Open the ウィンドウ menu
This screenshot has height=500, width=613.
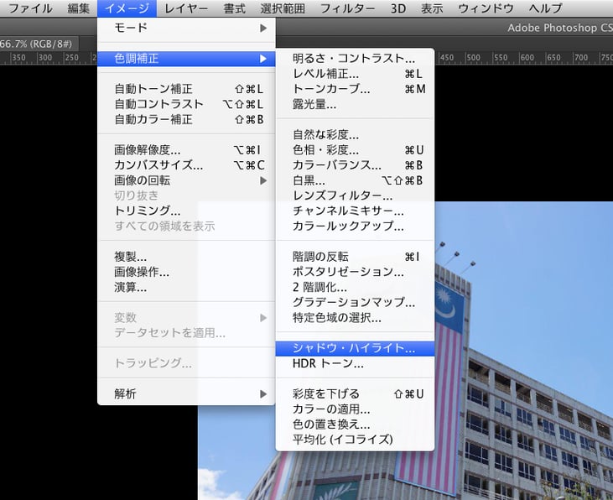point(486,8)
